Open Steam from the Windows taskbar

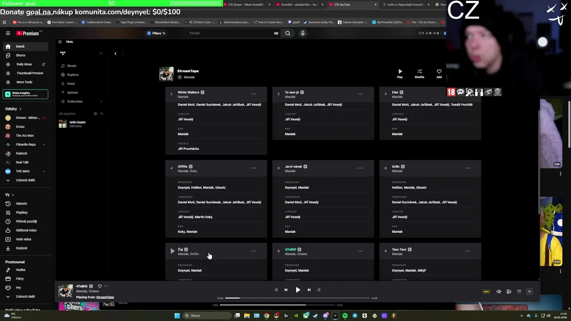click(x=315, y=316)
